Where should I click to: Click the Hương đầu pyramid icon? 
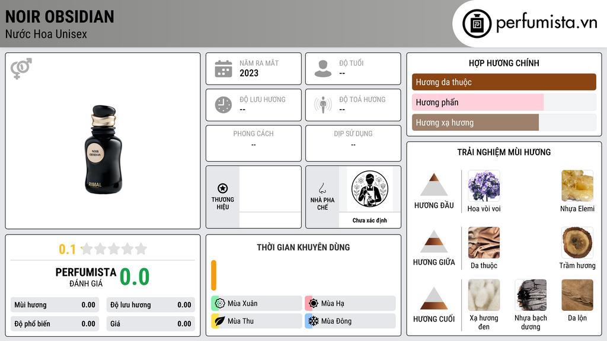434,185
